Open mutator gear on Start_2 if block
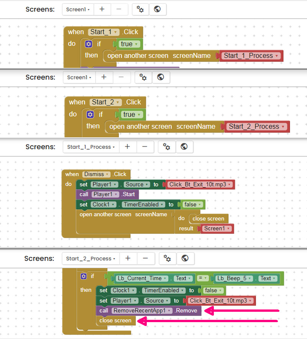 coord(90,115)
